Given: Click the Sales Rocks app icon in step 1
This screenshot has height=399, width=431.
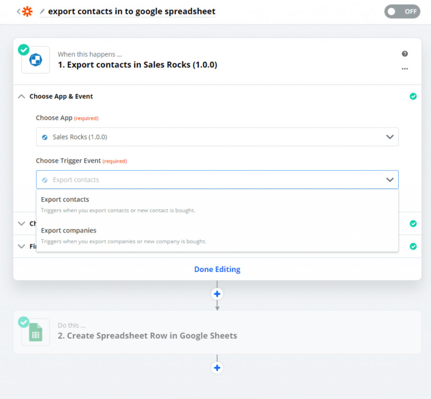Looking at the screenshot, I should coord(35,60).
